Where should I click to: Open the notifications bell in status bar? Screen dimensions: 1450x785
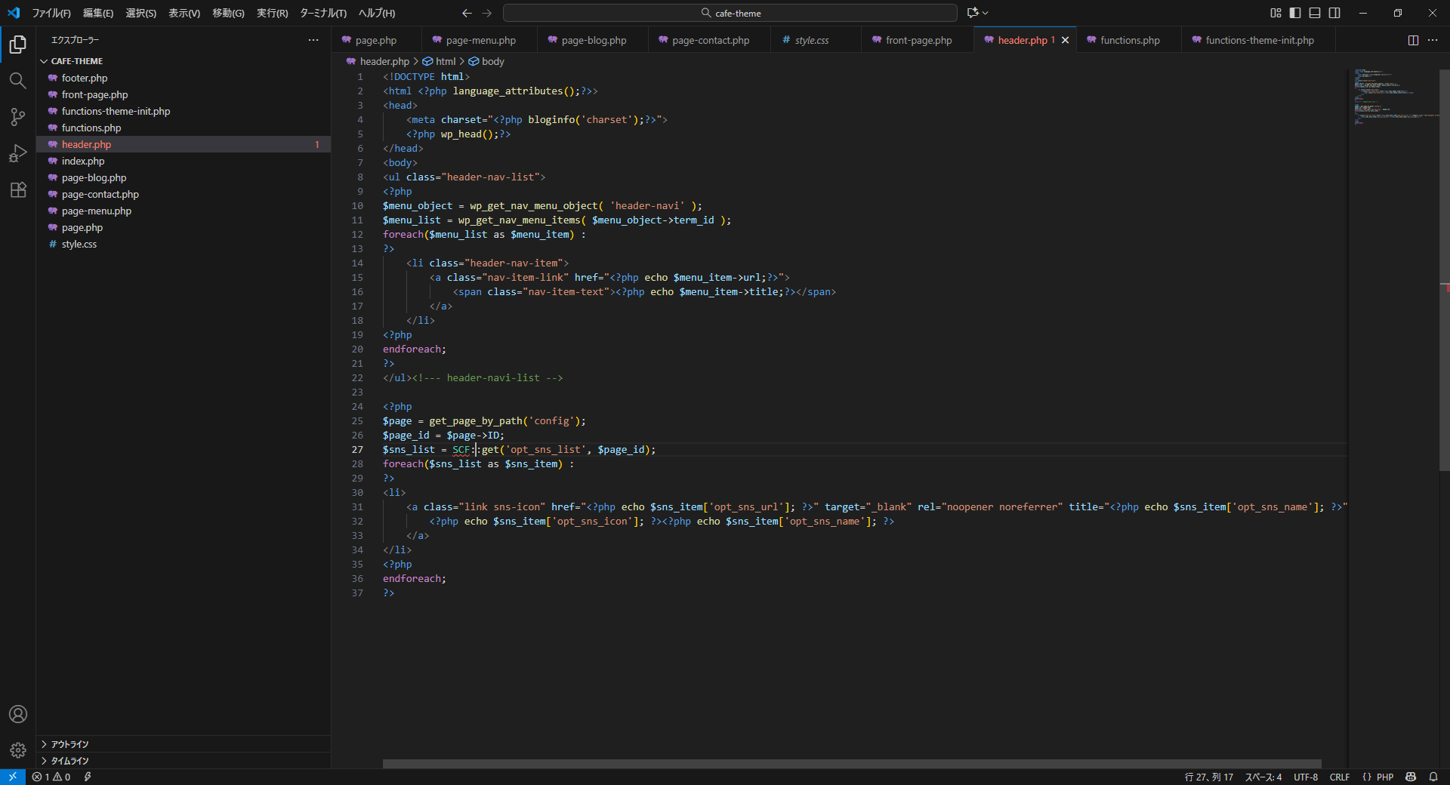(x=1433, y=777)
